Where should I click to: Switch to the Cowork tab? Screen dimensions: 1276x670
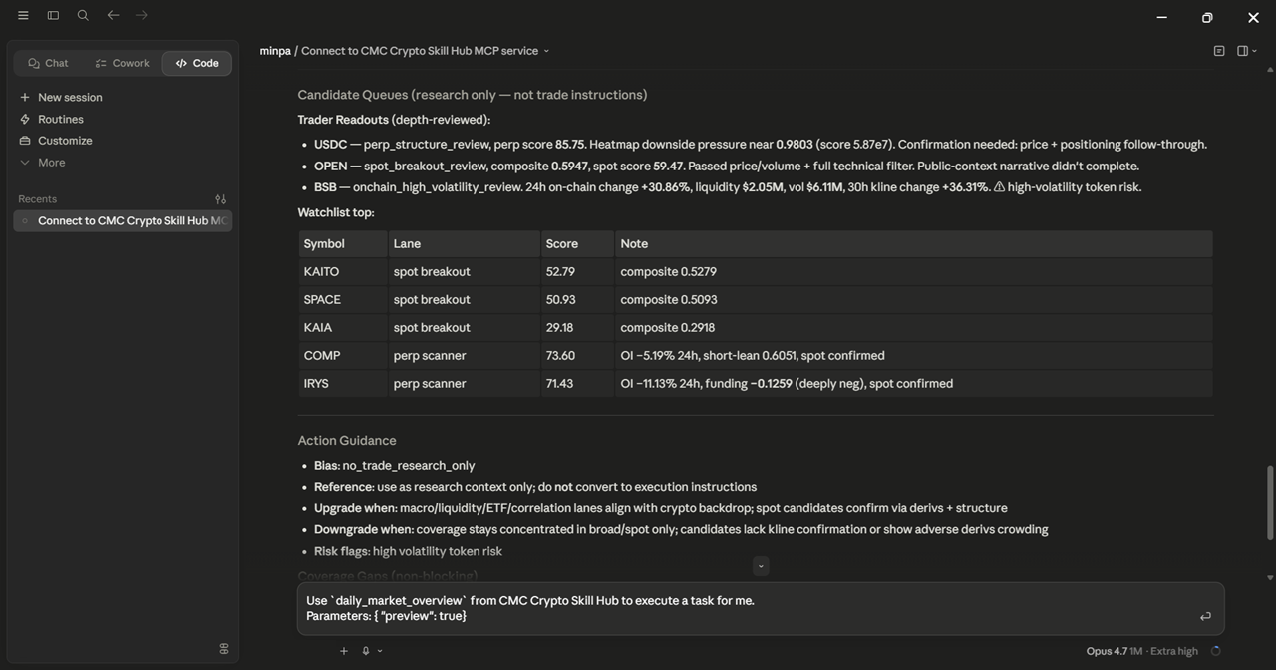(x=122, y=63)
